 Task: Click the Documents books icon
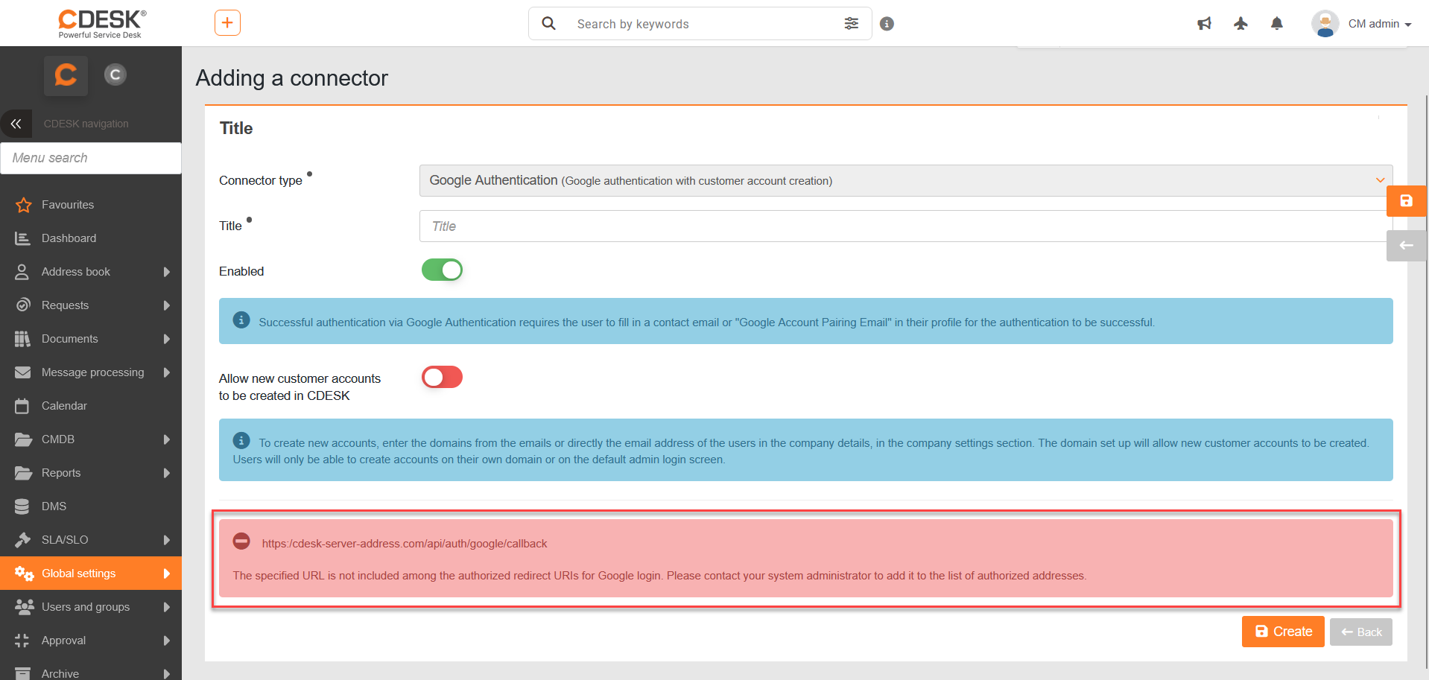(x=23, y=339)
